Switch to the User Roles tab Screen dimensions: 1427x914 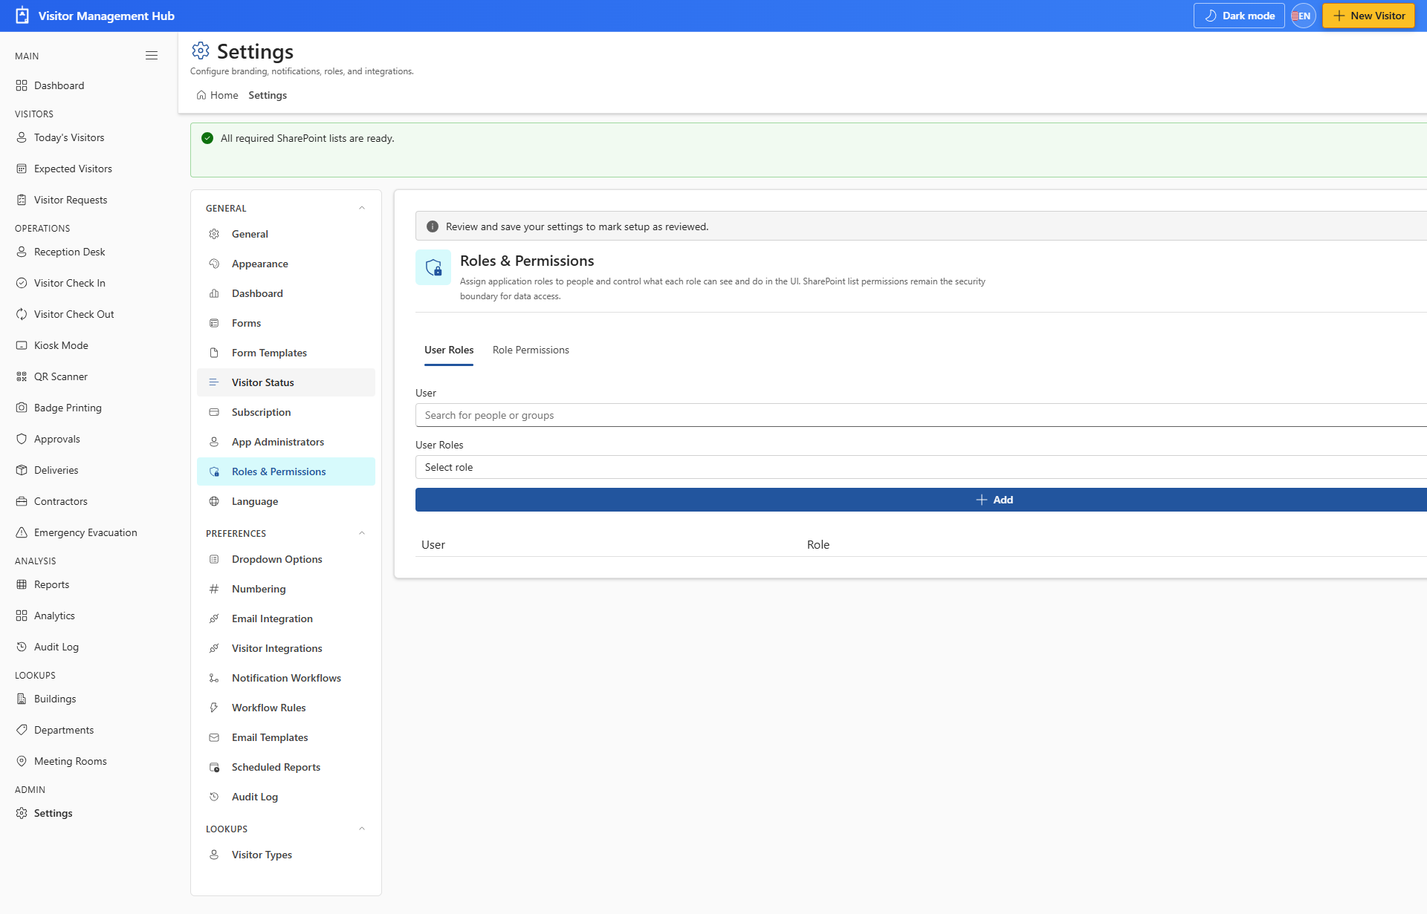tap(449, 350)
